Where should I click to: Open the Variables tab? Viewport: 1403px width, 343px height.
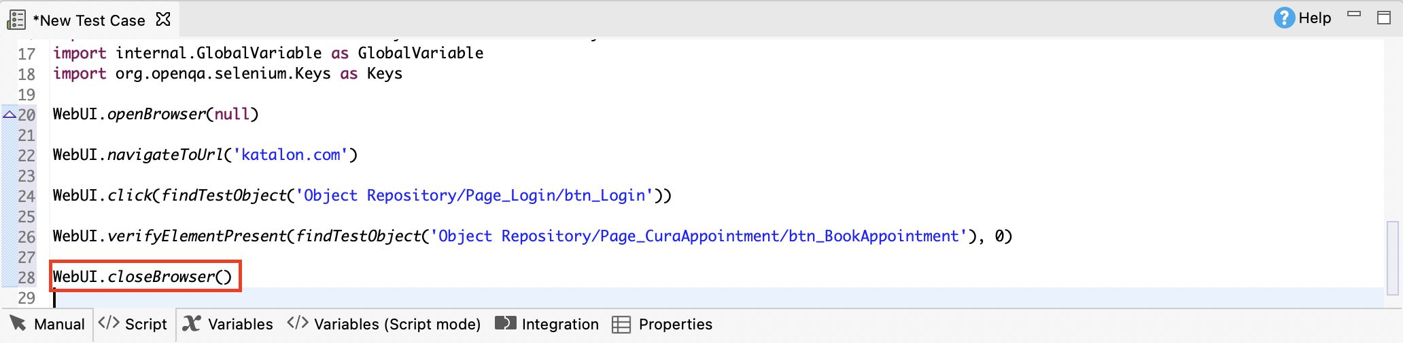(228, 324)
